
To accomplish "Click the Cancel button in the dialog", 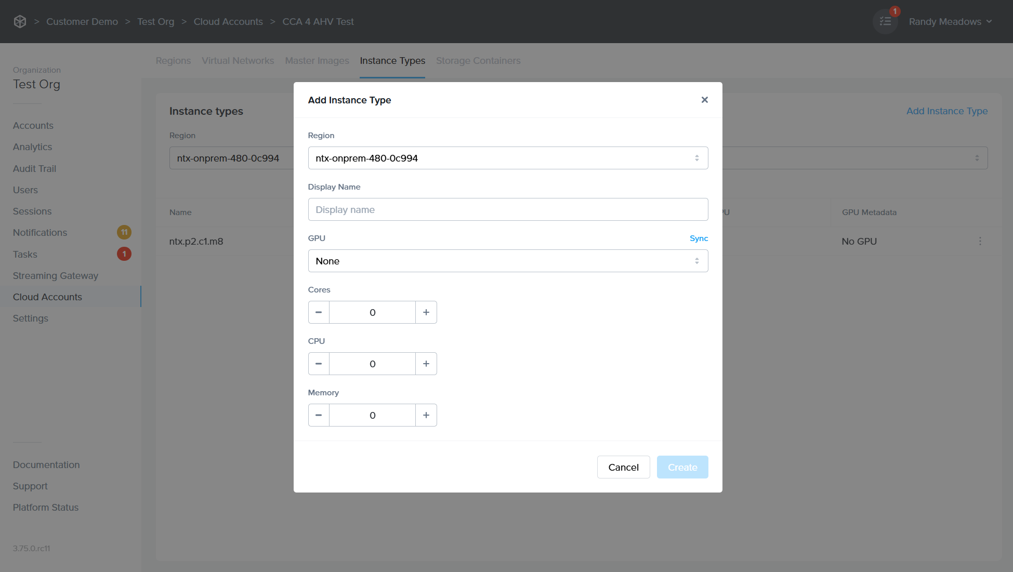I will pyautogui.click(x=623, y=467).
